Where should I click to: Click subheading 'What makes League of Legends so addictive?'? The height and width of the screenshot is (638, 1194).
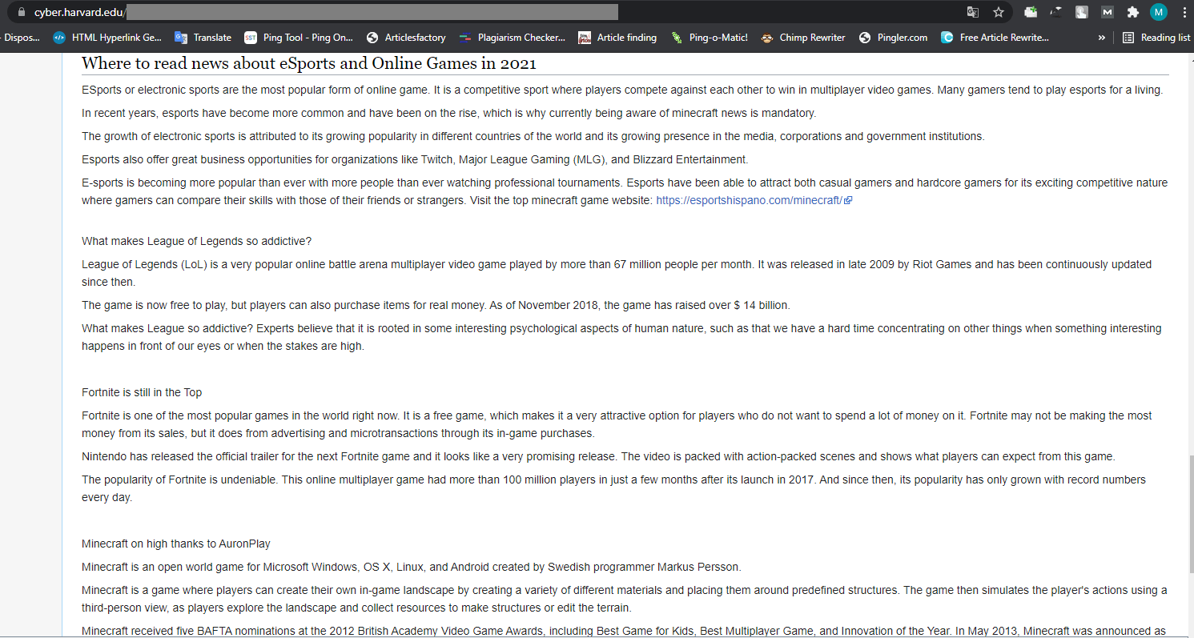coord(196,241)
